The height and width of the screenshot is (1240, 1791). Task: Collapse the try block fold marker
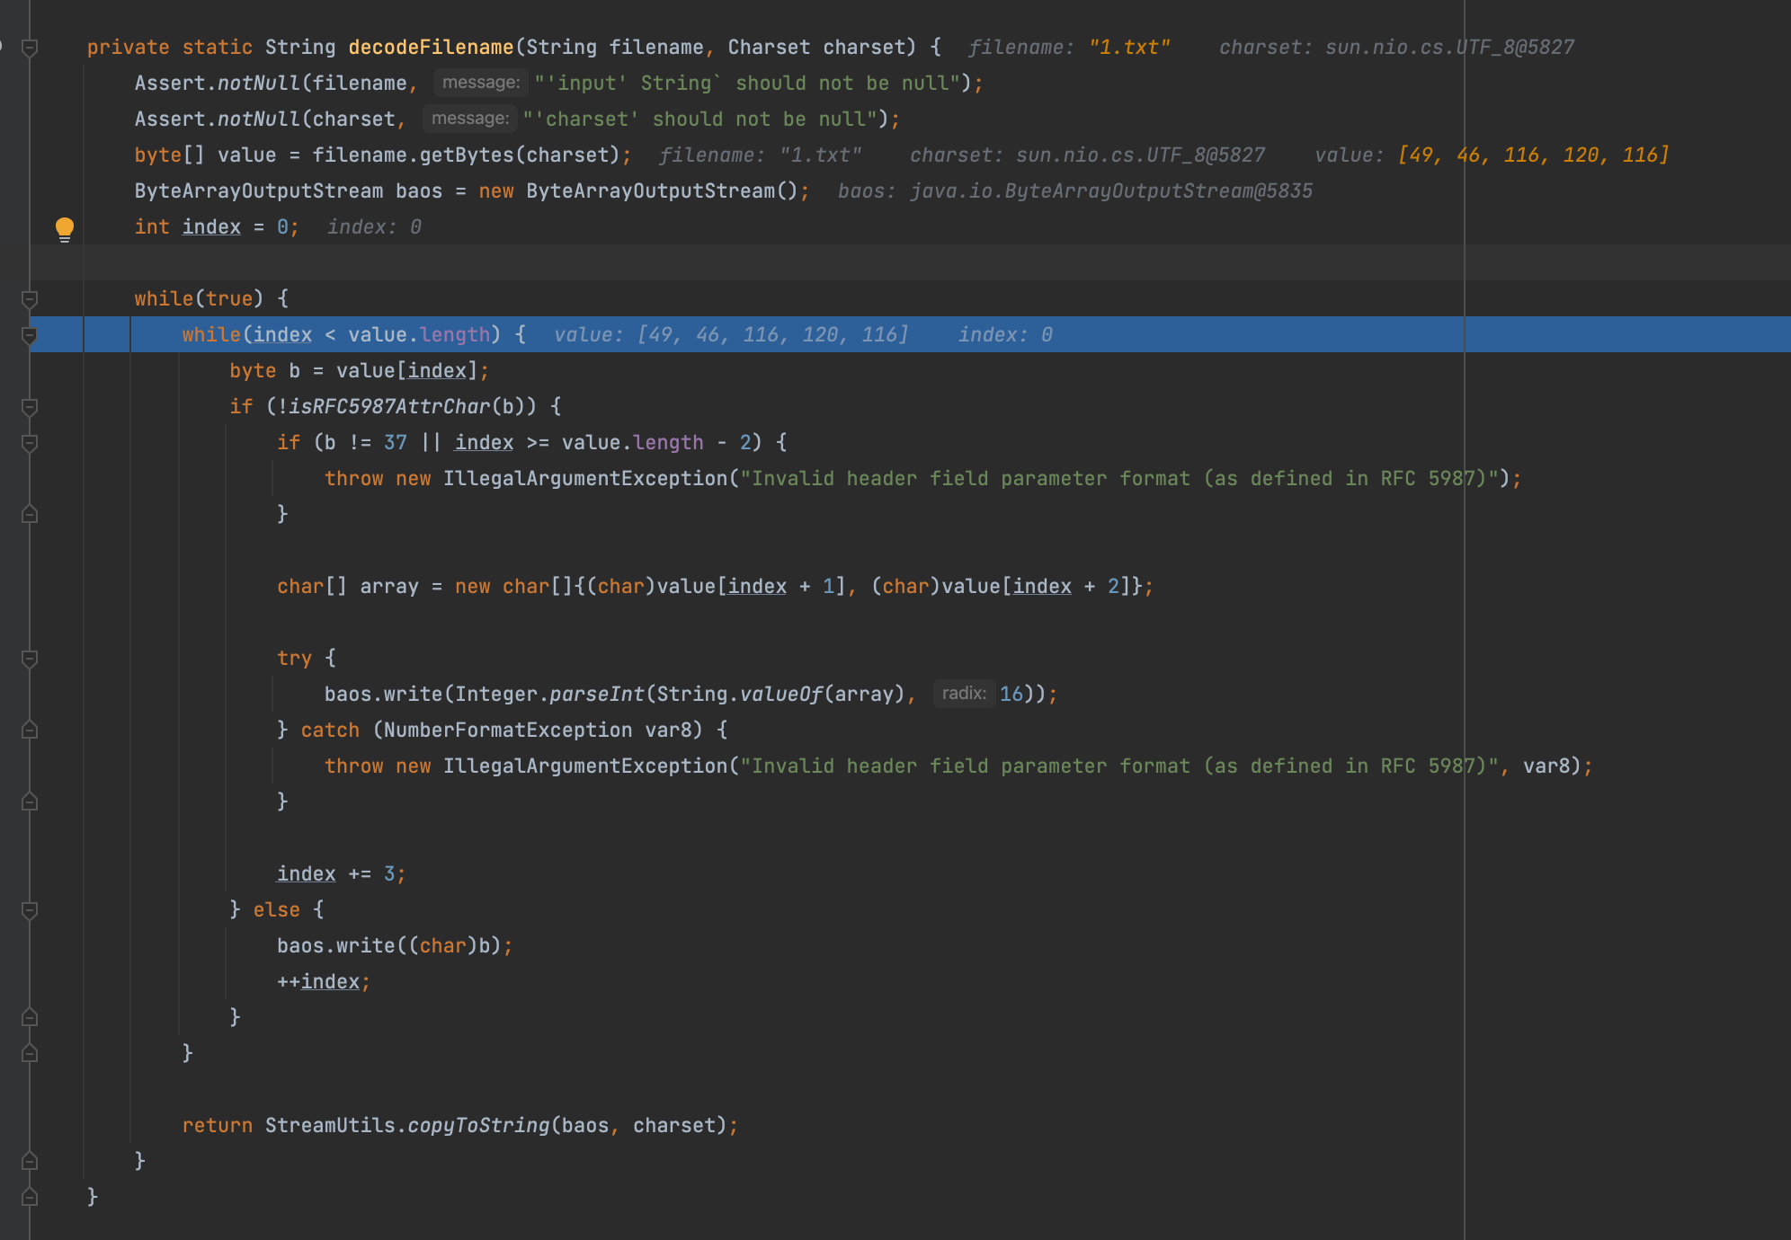pyautogui.click(x=30, y=659)
